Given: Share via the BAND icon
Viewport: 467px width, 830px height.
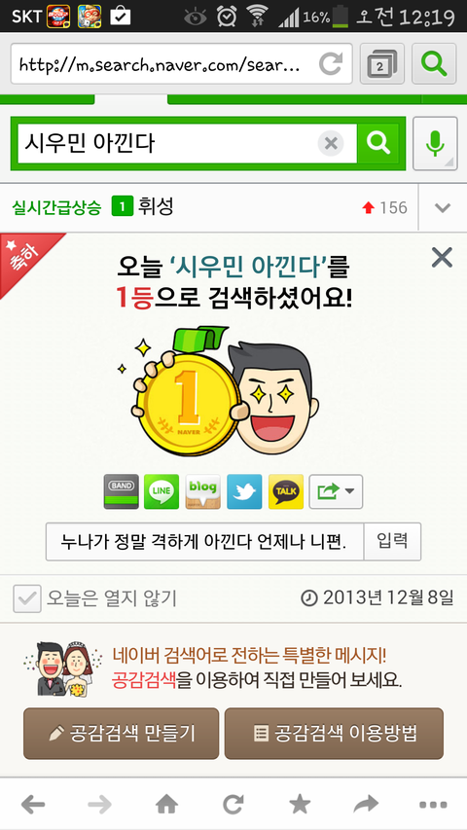Looking at the screenshot, I should click(122, 491).
